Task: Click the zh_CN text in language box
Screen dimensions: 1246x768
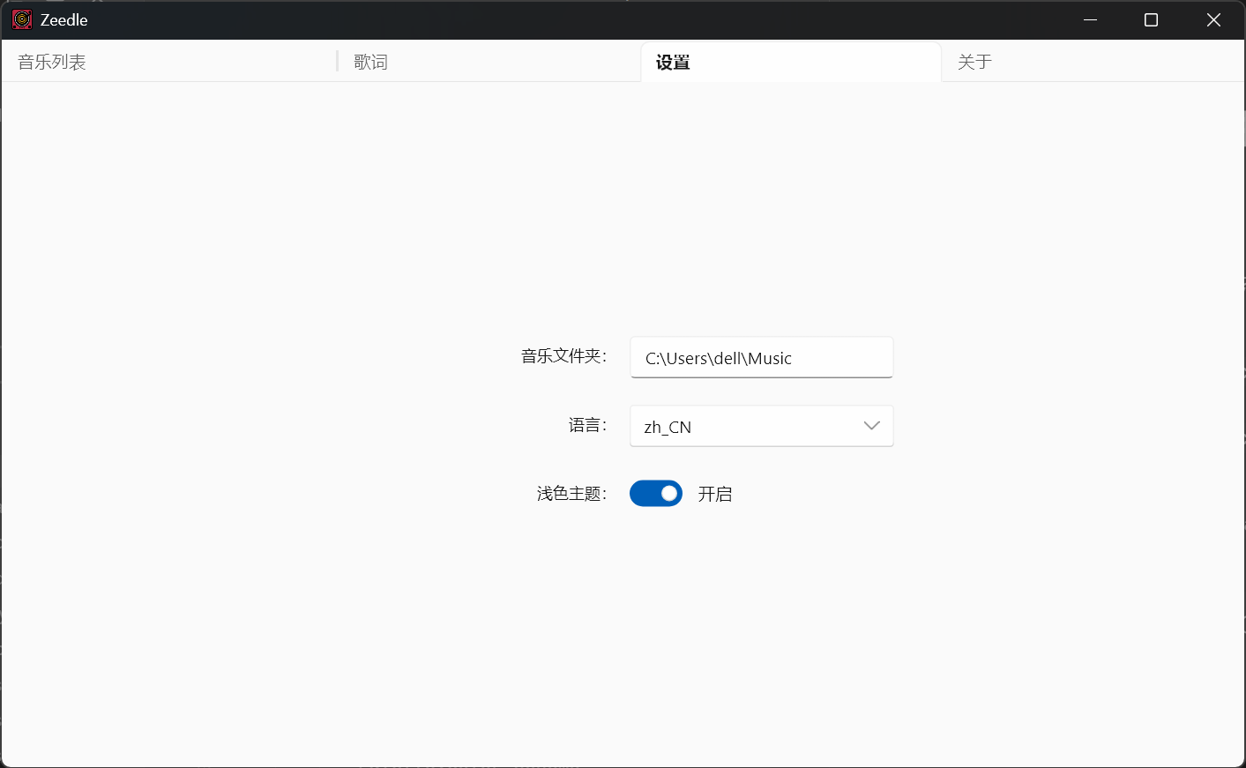Action: point(668,427)
